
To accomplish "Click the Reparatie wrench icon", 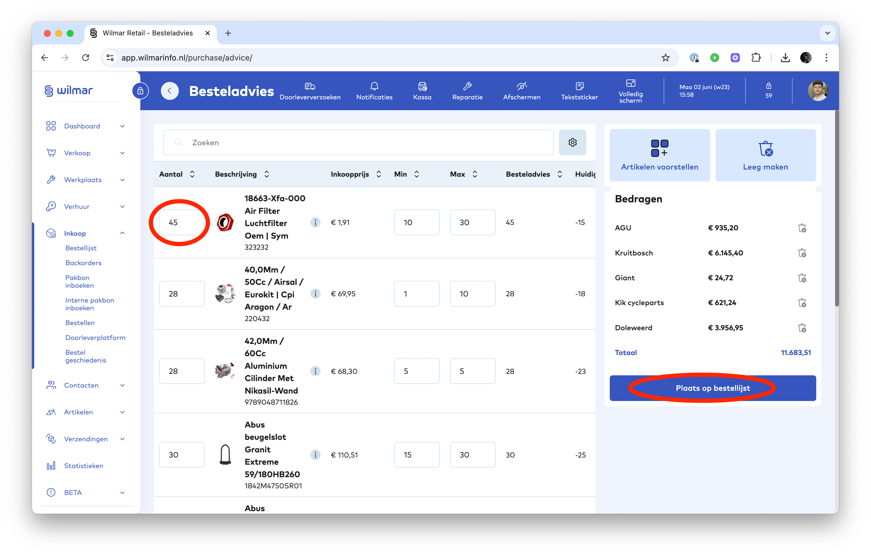I will (467, 86).
